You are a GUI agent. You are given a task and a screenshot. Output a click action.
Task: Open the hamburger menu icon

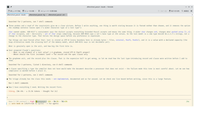(x=191, y=11)
